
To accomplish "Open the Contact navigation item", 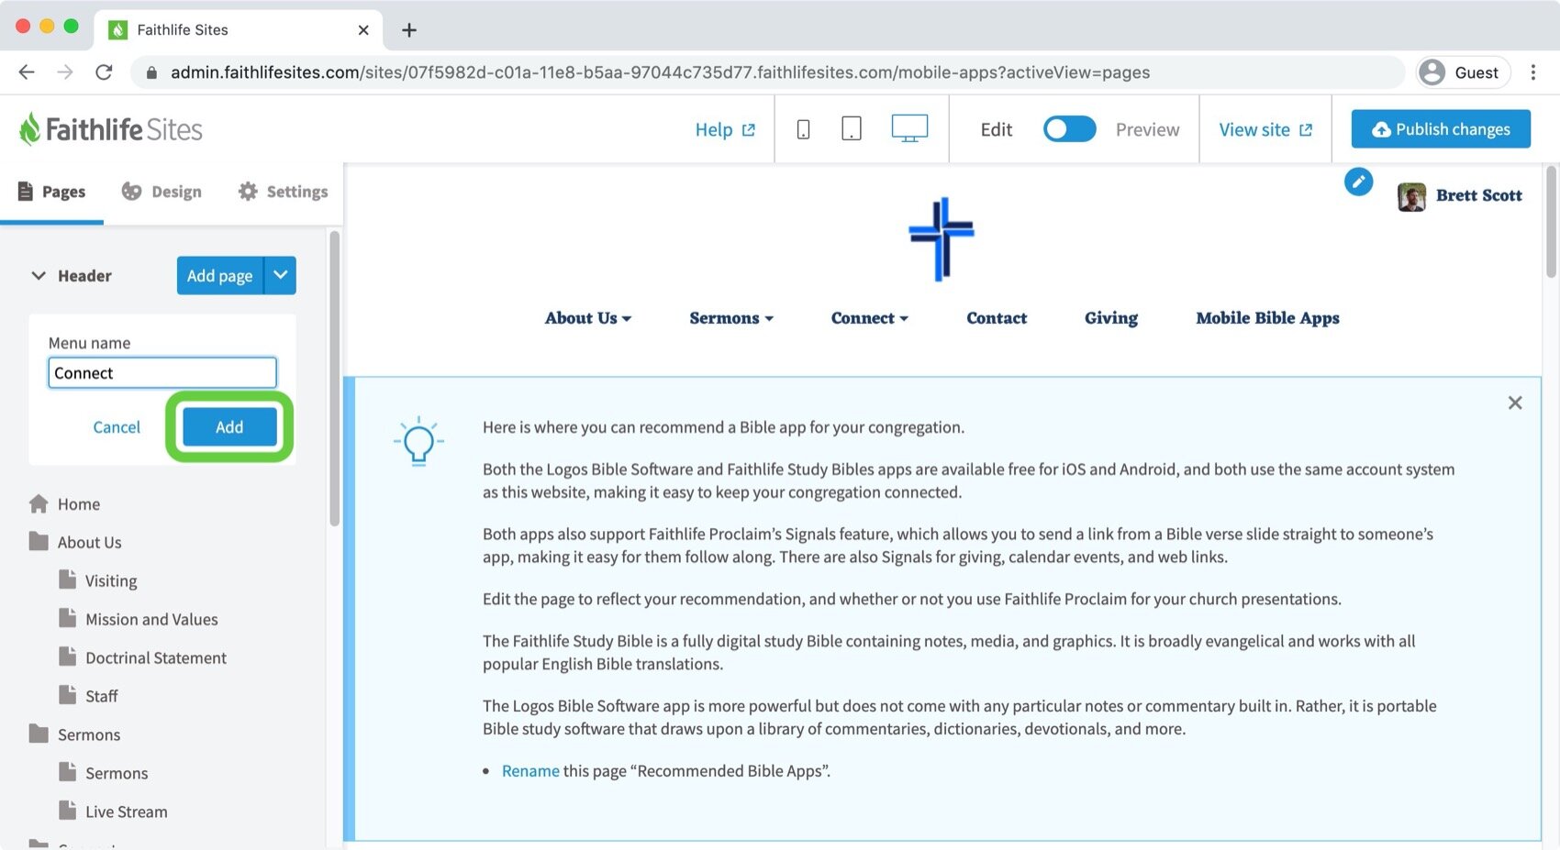I will click(x=997, y=318).
